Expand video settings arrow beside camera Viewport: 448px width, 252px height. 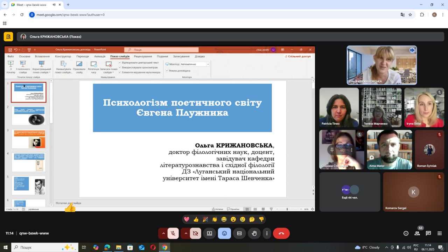click(185, 233)
